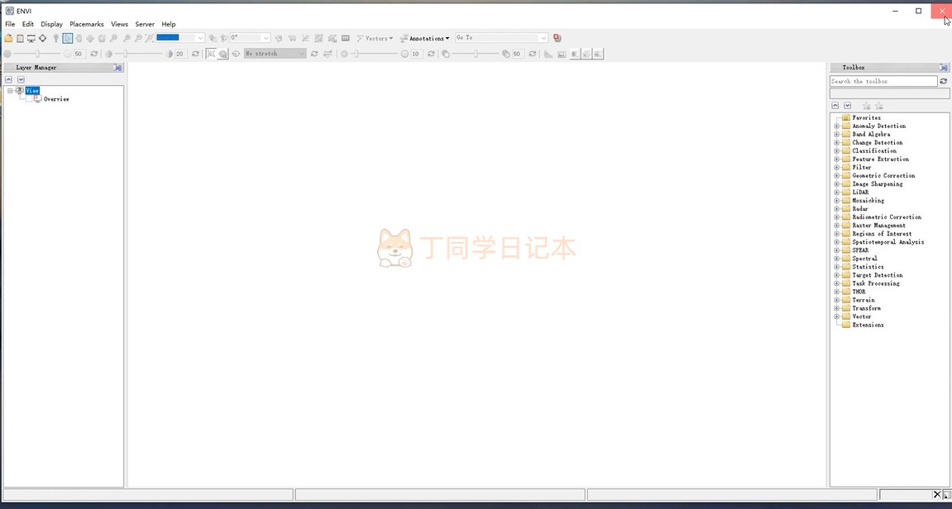Image resolution: width=952 pixels, height=509 pixels.
Task: Click the monitor display icon in toolbar
Action: [x=31, y=38]
